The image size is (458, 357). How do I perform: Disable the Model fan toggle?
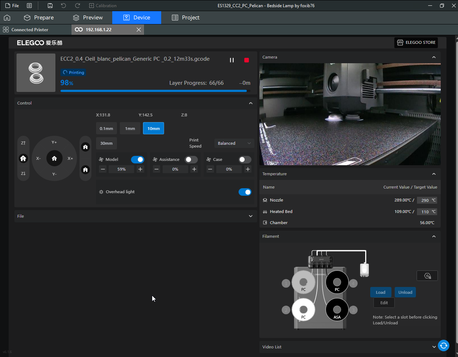click(137, 159)
